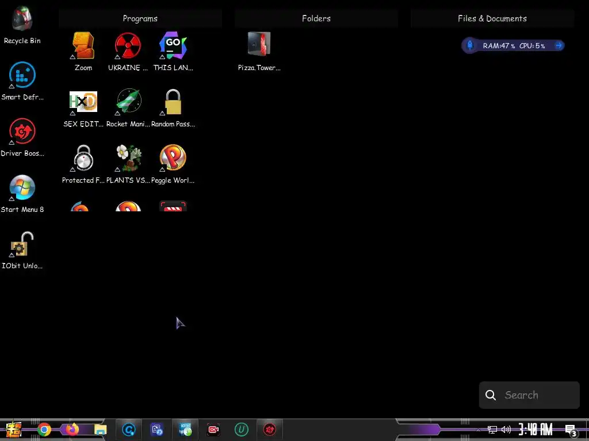Switch to Driver Booster on the taskbar
This screenshot has height=441, width=589.
tap(269, 430)
